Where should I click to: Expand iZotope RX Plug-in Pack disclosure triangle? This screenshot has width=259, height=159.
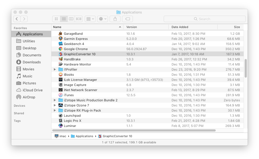click(55, 110)
